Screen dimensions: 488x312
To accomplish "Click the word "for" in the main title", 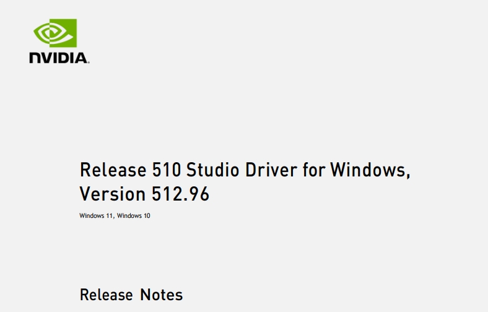I will point(314,170).
